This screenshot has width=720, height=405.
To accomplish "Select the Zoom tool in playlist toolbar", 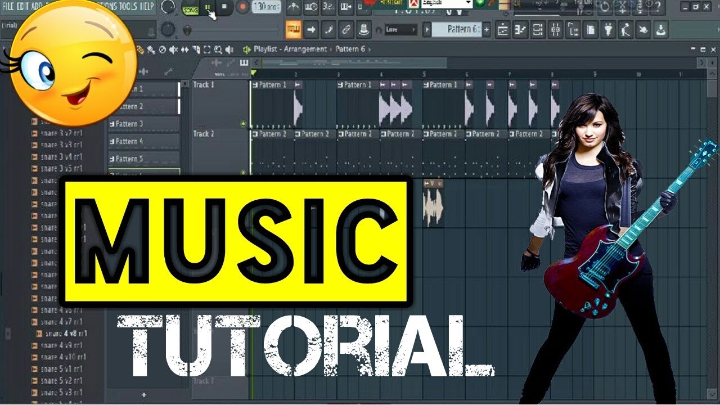I will point(218,49).
